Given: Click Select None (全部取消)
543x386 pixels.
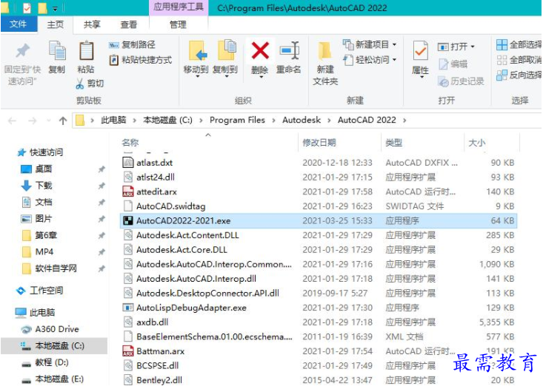Looking at the screenshot, I should pos(519,60).
